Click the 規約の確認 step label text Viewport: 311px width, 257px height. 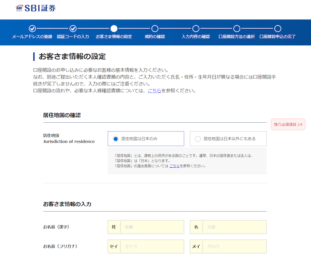point(155,37)
